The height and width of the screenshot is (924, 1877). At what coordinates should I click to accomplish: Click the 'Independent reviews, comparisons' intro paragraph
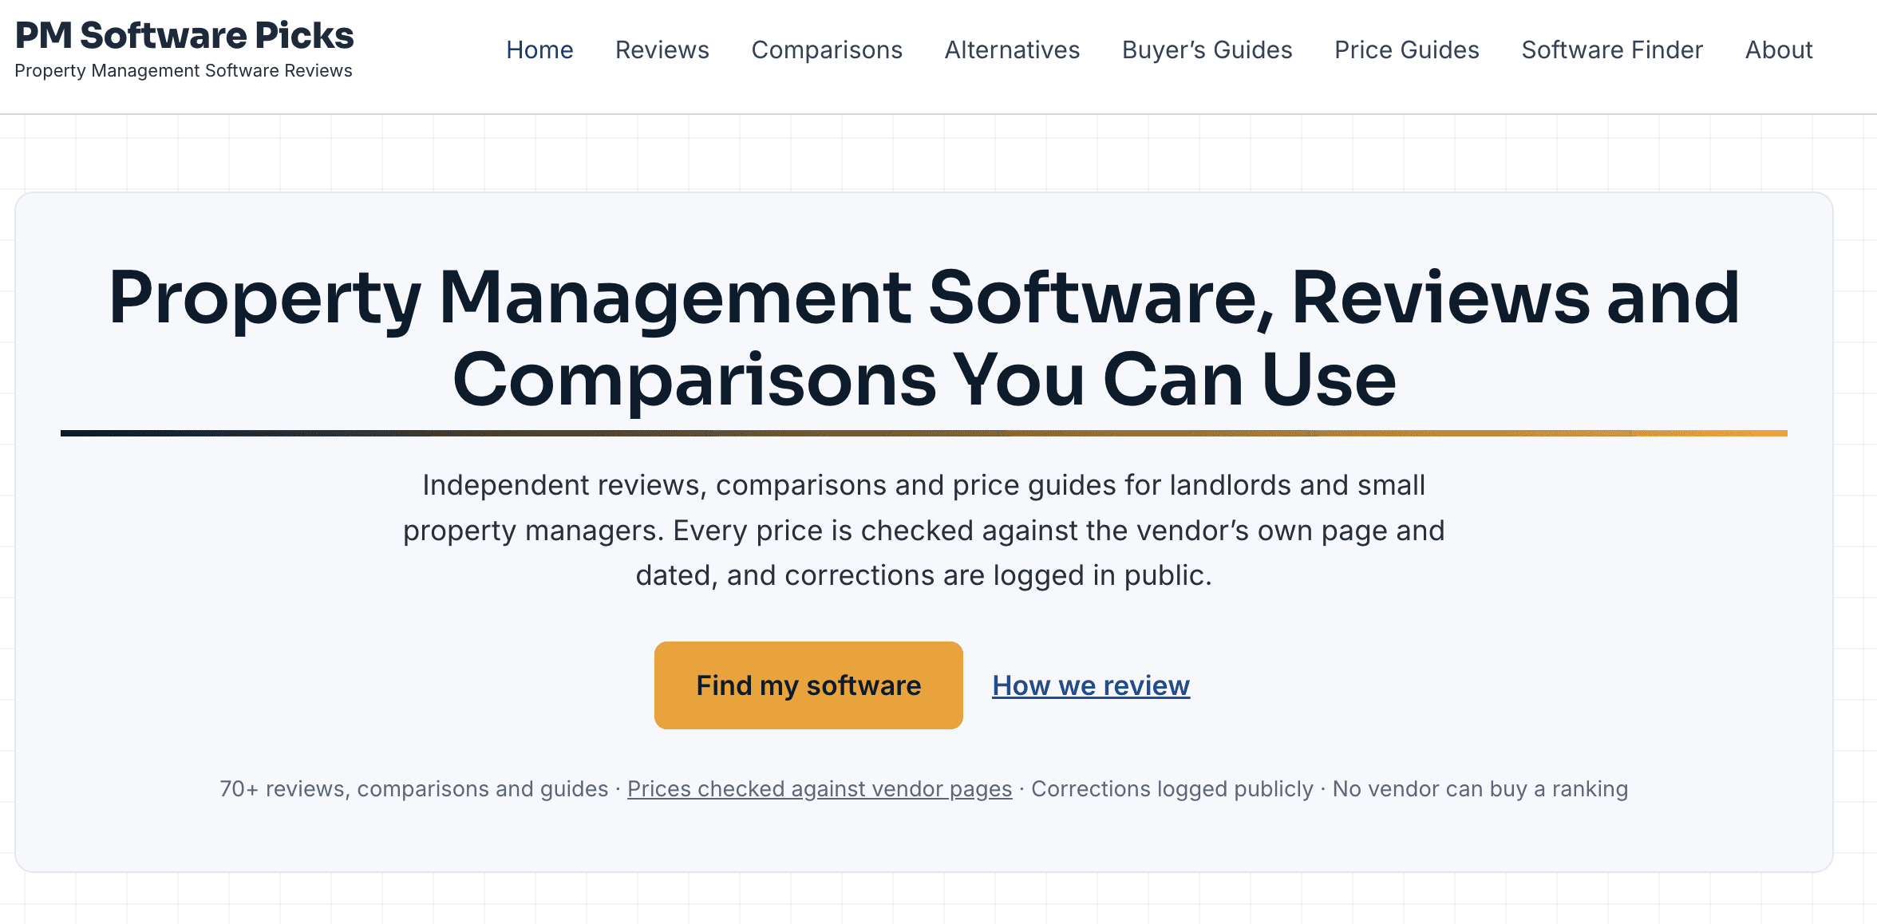pos(924,531)
